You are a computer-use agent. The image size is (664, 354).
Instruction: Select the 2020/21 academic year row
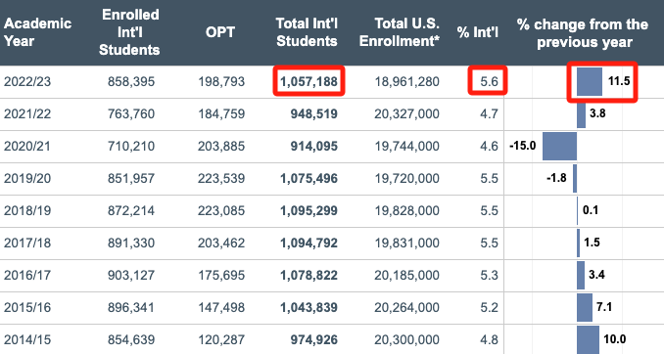332,147
